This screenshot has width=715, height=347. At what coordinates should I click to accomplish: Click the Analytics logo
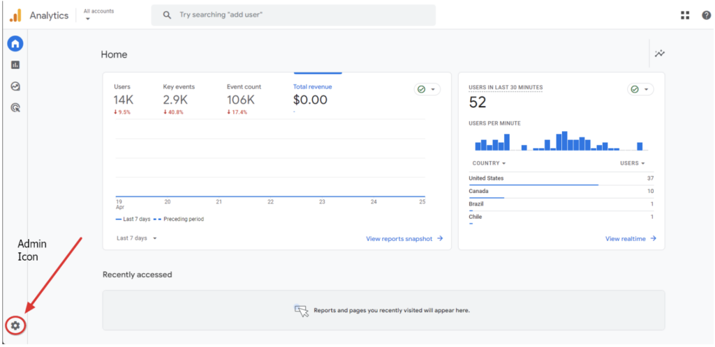[15, 15]
